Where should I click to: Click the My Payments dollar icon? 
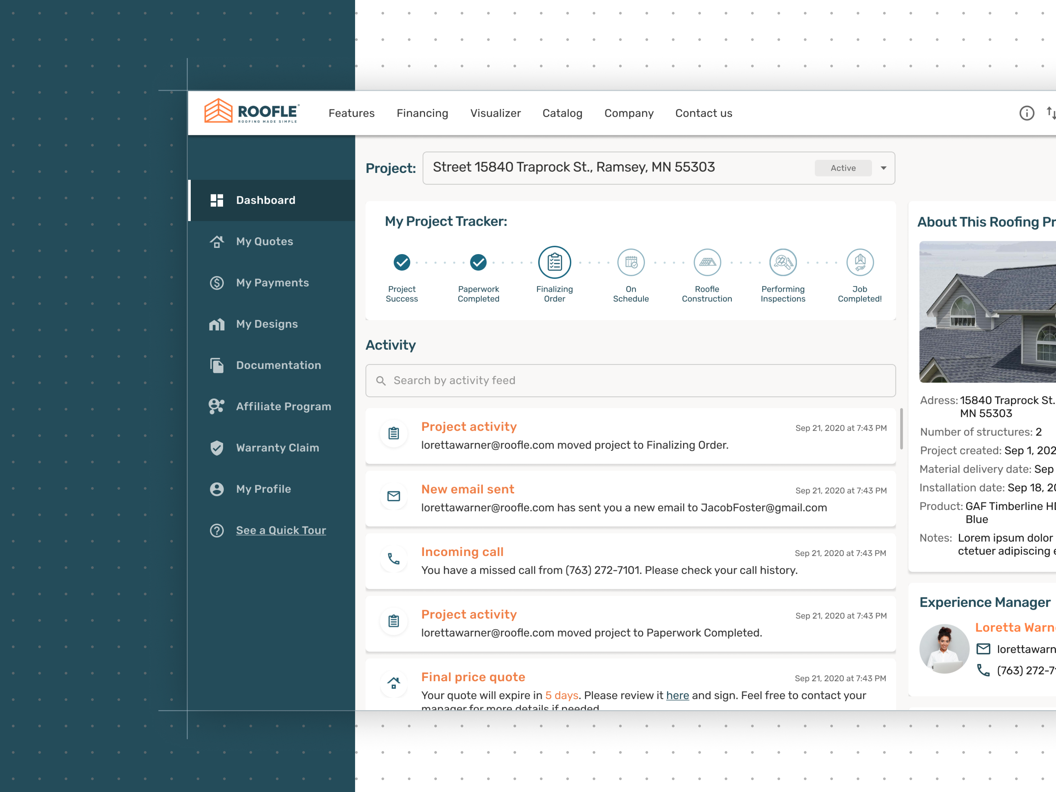[x=217, y=282]
